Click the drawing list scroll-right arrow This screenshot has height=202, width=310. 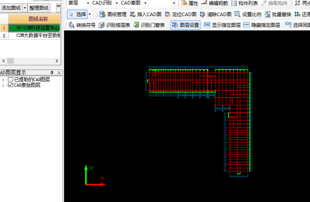coord(57,61)
